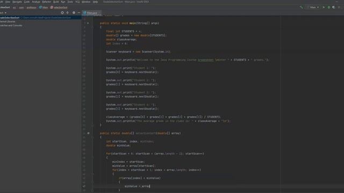The height and width of the screenshot is (193, 344).
Task: Switch to the Main.java editor tab
Action: coord(92,13)
